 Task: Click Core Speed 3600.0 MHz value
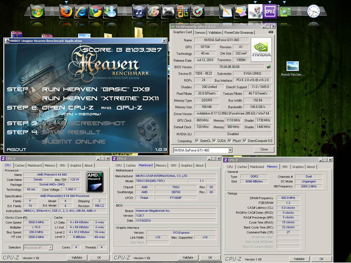(x=36, y=222)
